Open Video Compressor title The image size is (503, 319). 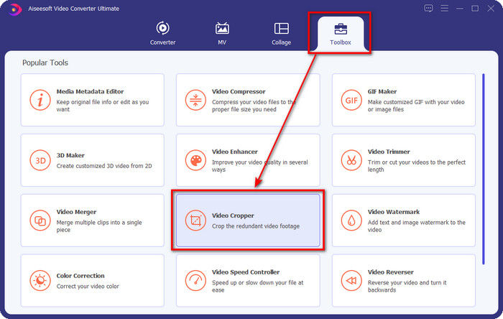239,91
